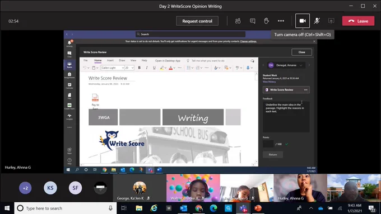The image size is (381, 214).
Task: Click Open in Desktop App
Action: coord(168,61)
